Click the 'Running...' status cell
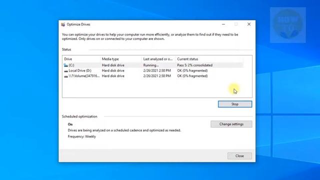Screen dimensions: 320x180 [x=151, y=65]
